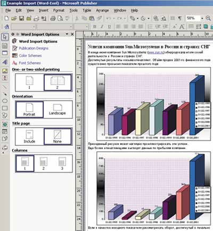Select the Picture Frame tool
Image resolution: width=213 pixels, height=231 pixels.
[5, 71]
